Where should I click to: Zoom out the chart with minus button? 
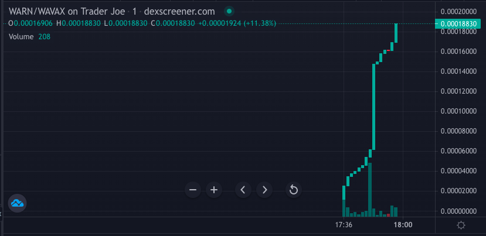point(193,190)
